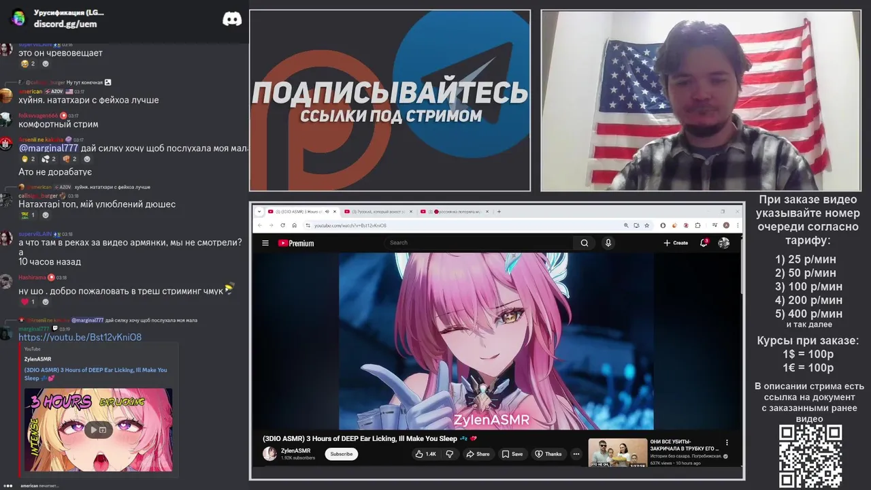Click the YouTube Premium logo

click(296, 243)
